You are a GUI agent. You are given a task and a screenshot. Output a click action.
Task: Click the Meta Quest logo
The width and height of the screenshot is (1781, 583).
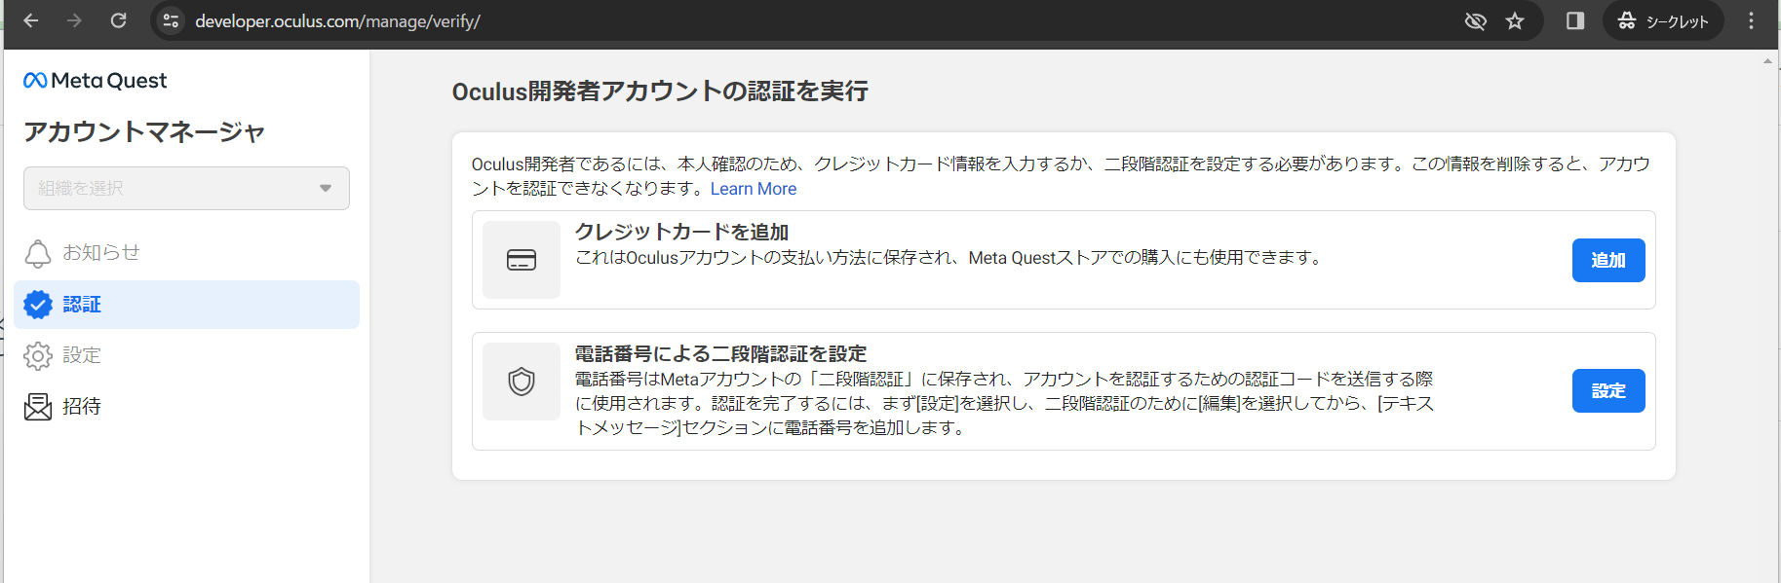coord(95,81)
